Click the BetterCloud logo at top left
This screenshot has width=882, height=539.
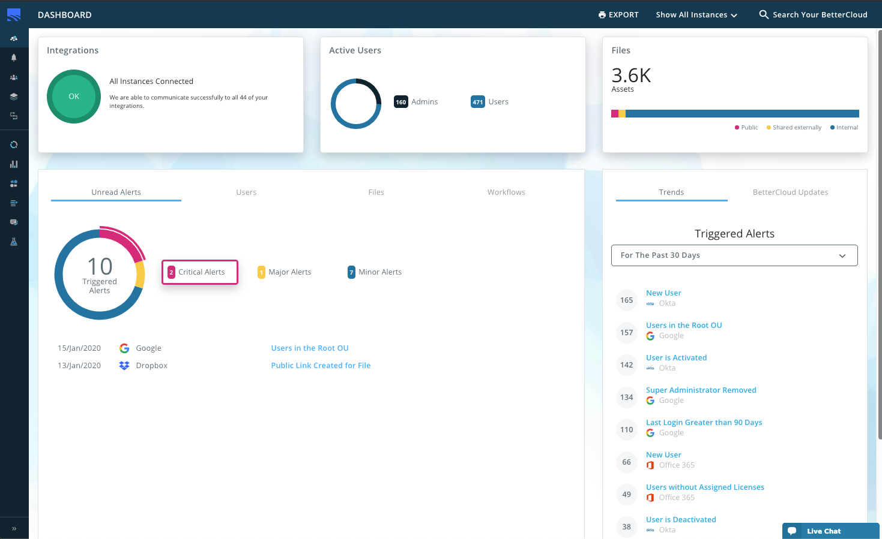13,13
